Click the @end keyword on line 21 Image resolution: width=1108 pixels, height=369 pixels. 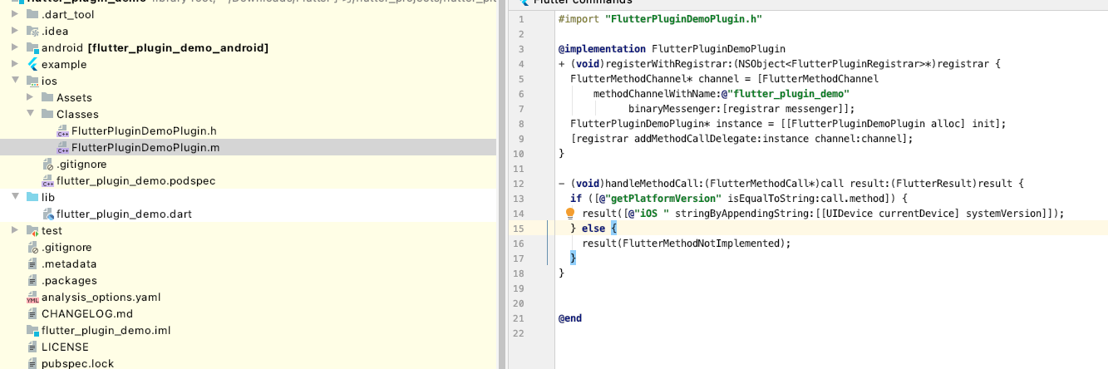[570, 318]
